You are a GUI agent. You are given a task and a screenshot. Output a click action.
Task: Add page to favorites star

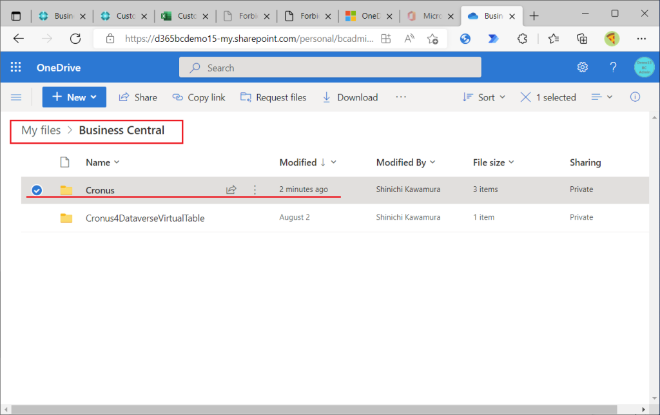point(432,39)
